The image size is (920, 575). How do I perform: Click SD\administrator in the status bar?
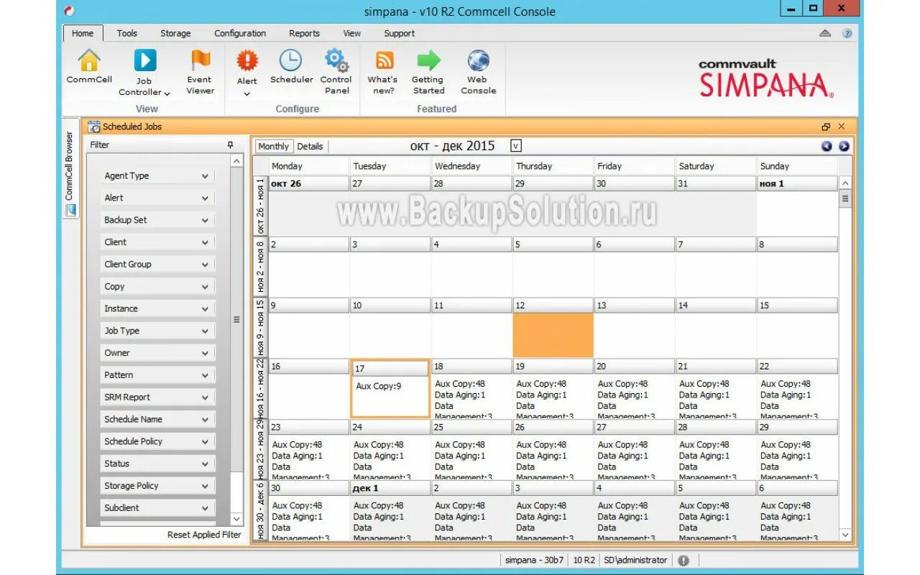click(x=635, y=560)
